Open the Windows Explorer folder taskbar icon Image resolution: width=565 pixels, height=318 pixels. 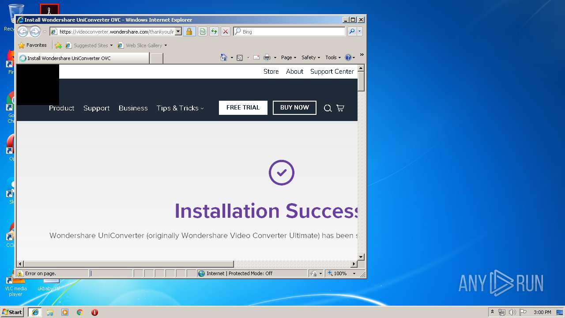point(50,312)
